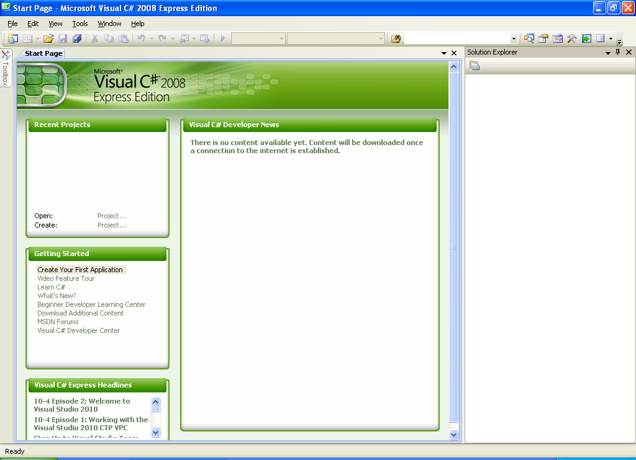This screenshot has height=460, width=636.
Task: Click the Start Debugging play icon
Action: [223, 38]
